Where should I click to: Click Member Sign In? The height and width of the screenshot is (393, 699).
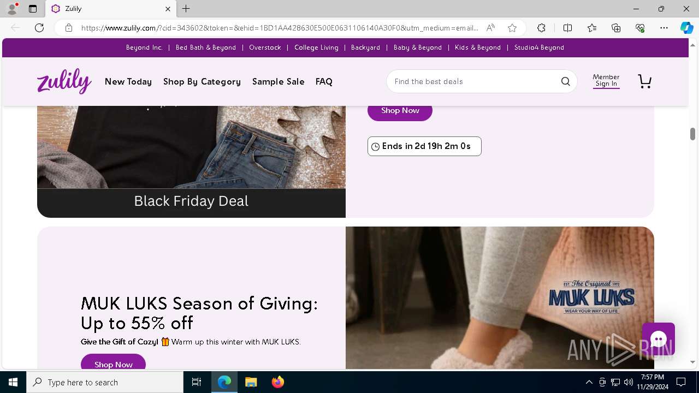[x=606, y=80]
